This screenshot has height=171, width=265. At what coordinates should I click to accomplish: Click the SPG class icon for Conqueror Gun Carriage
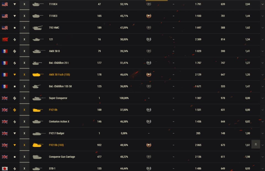[15, 157]
